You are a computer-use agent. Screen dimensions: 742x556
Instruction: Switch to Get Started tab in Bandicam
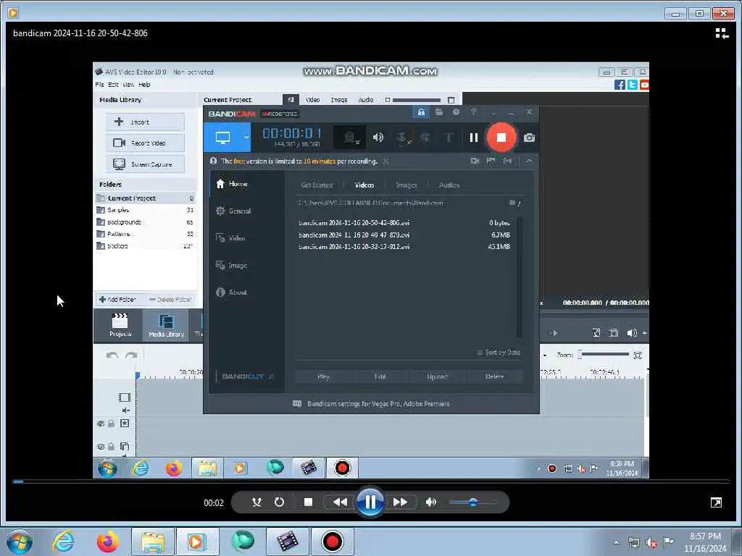(317, 185)
